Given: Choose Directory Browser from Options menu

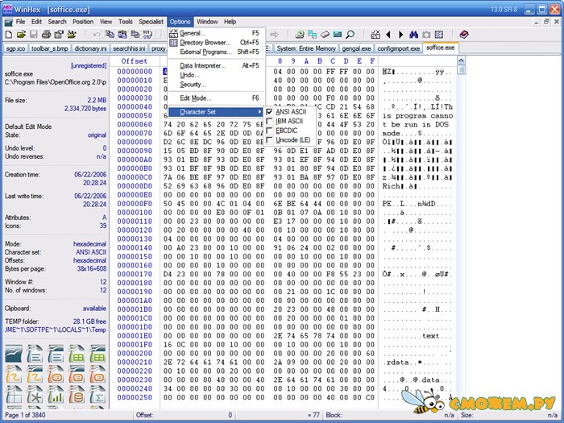Looking at the screenshot, I should click(x=215, y=43).
